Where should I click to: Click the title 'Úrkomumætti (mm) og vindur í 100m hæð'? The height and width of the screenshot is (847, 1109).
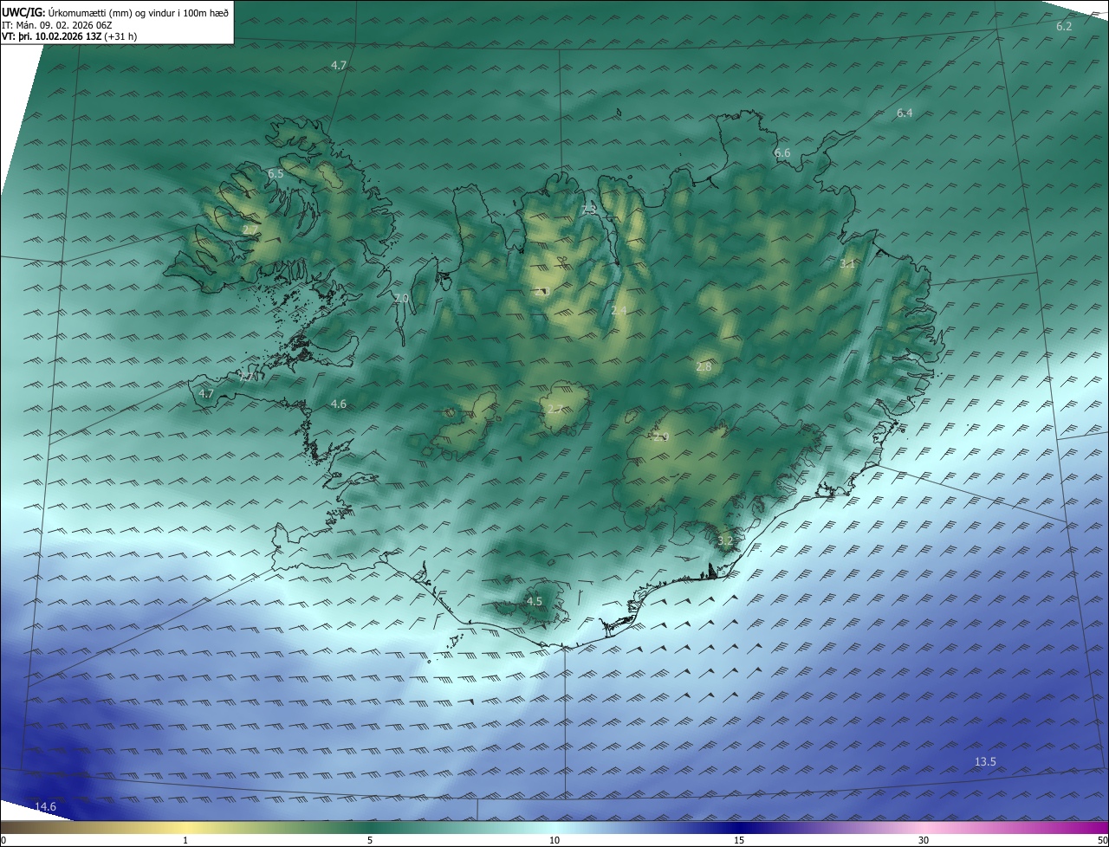point(139,13)
